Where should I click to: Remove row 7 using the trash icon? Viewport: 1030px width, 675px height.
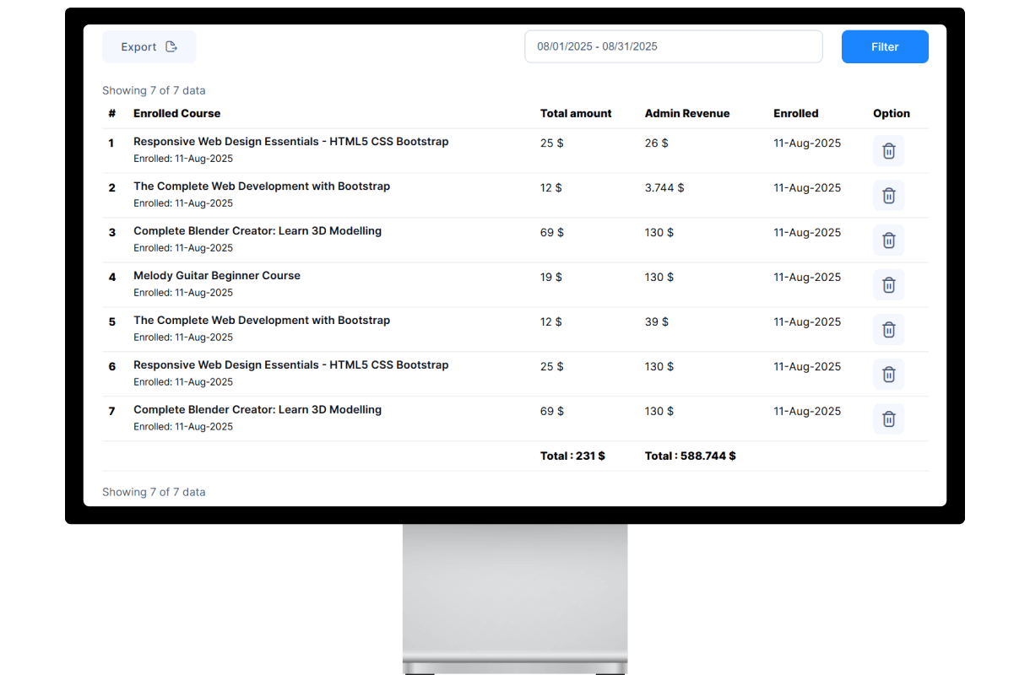click(888, 419)
